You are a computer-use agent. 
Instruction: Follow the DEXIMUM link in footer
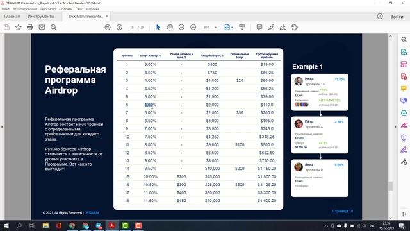pos(92,212)
